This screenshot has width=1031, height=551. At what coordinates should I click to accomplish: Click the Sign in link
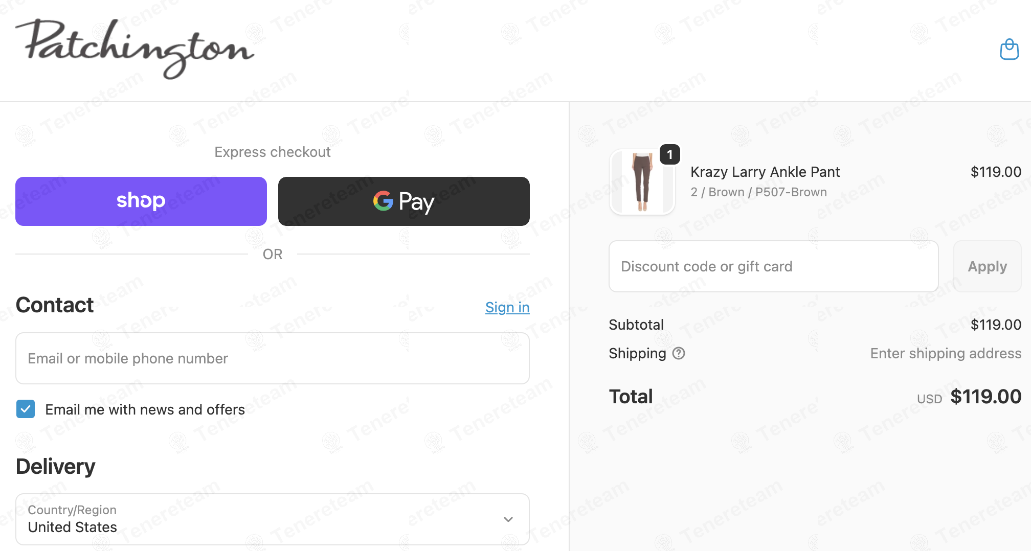click(507, 307)
